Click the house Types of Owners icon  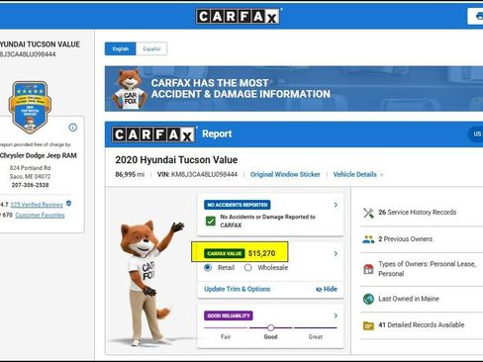pos(368,269)
